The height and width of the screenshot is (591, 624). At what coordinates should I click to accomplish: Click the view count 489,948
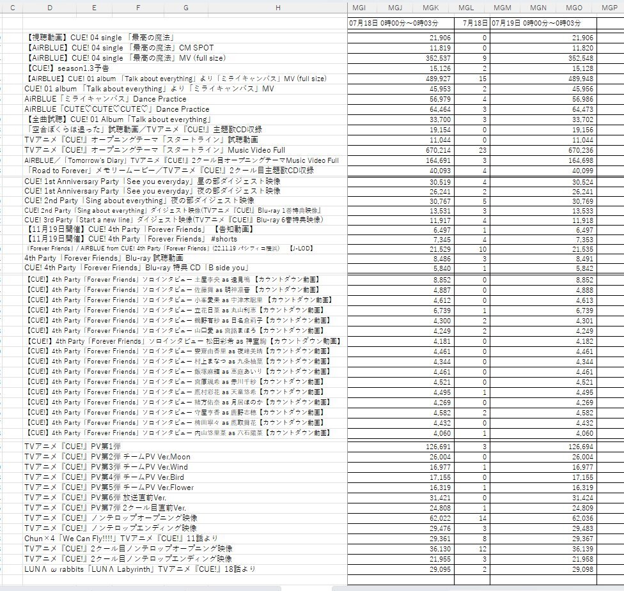581,79
